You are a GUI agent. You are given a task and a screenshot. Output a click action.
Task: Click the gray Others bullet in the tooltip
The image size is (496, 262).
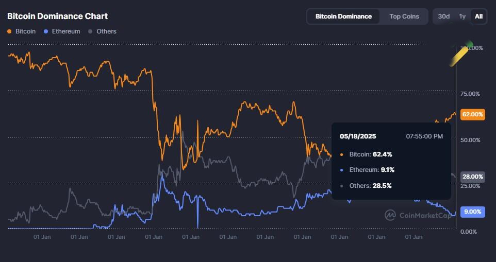pyautogui.click(x=343, y=186)
